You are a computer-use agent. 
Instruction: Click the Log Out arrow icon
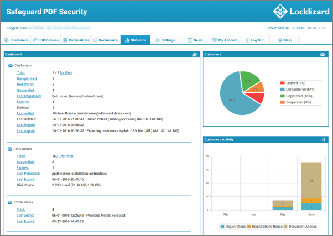(247, 40)
